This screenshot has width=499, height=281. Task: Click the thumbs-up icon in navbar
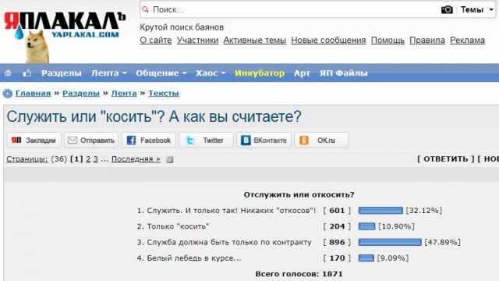pos(27,73)
